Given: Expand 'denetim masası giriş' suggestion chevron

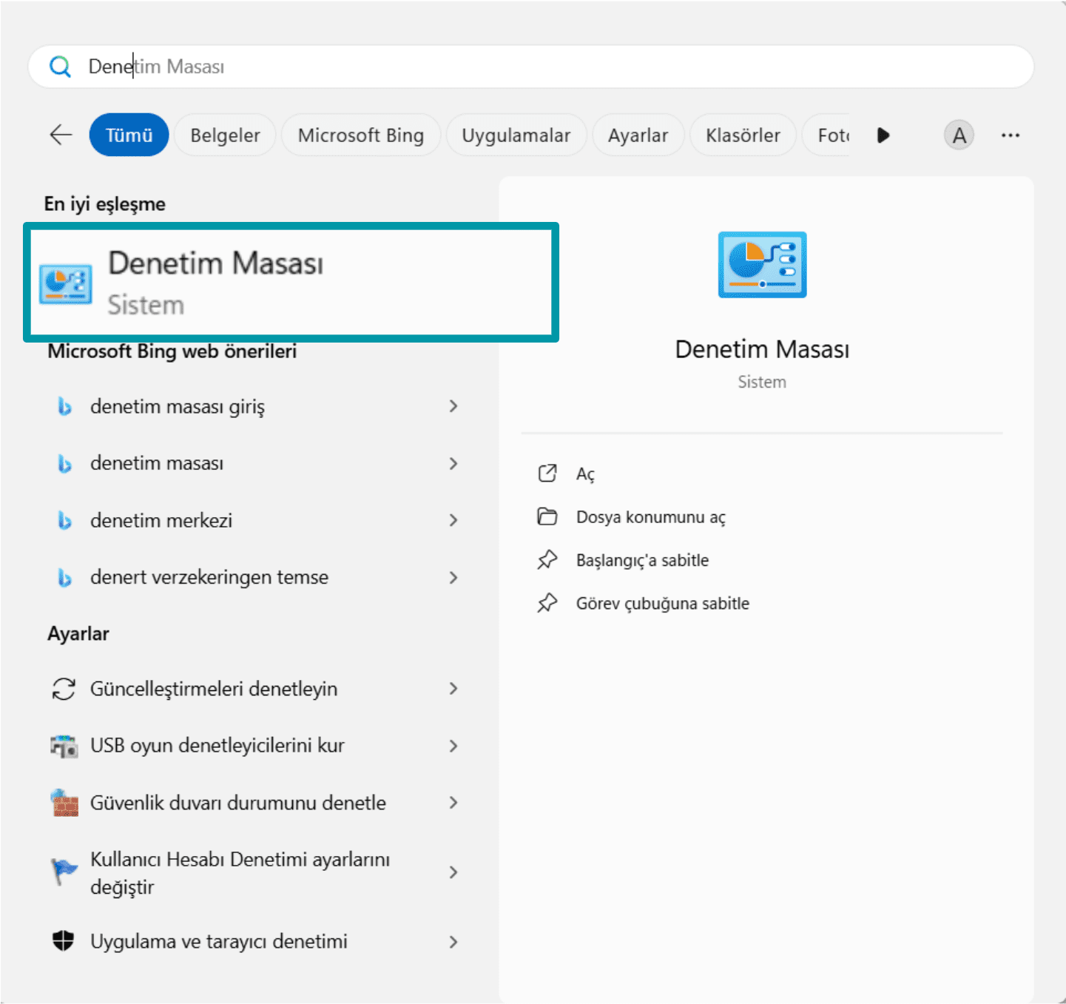Looking at the screenshot, I should 453,406.
